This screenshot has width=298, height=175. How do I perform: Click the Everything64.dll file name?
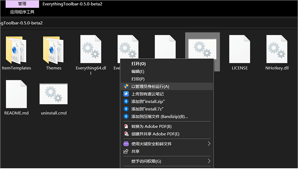tap(91, 70)
